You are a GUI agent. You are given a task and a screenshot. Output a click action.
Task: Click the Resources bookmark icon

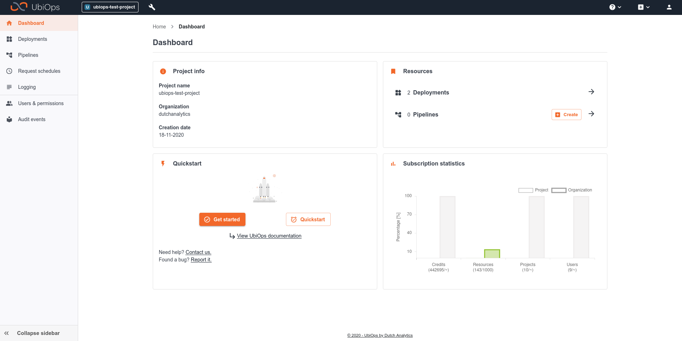coord(393,71)
